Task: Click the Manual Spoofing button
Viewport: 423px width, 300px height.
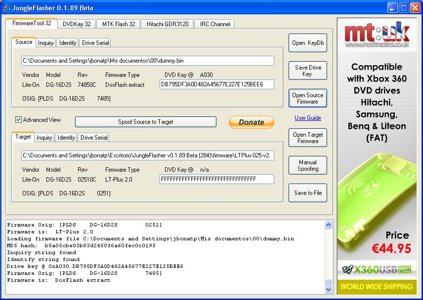Action: point(308,165)
